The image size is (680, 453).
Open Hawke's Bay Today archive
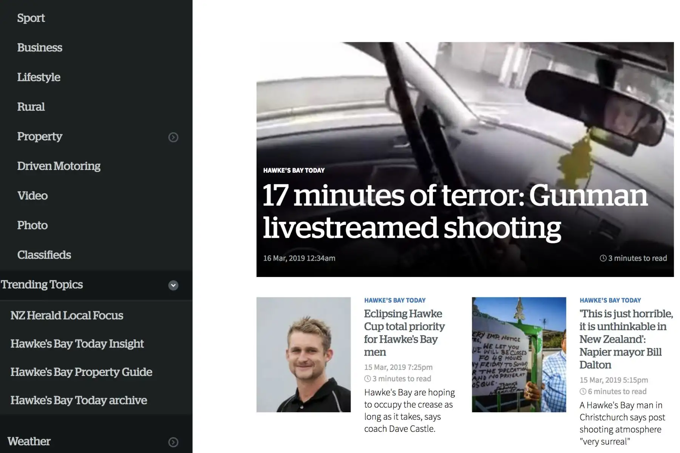coord(79,400)
